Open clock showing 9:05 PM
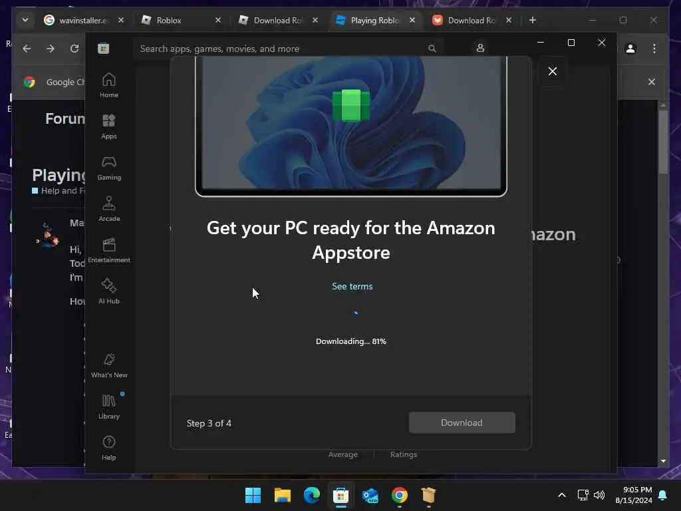Image resolution: width=681 pixels, height=511 pixels. click(x=633, y=495)
